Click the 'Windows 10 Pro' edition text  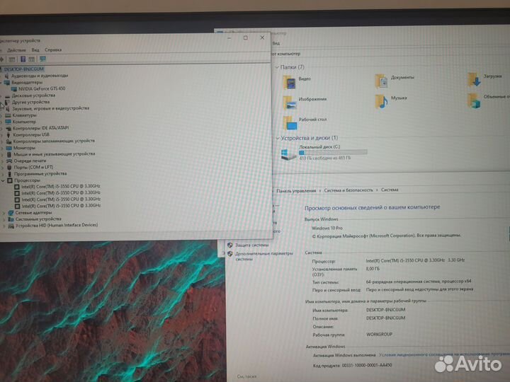pyautogui.click(x=327, y=228)
